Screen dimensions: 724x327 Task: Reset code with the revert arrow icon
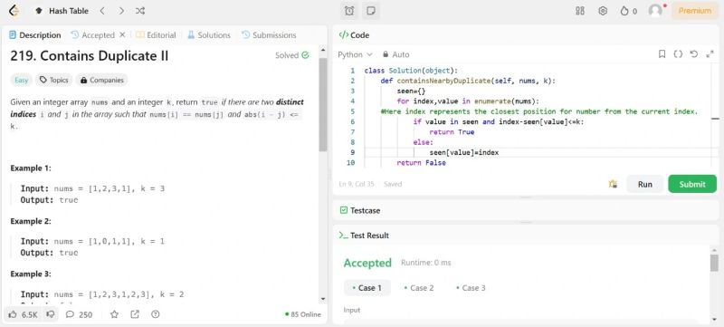694,54
